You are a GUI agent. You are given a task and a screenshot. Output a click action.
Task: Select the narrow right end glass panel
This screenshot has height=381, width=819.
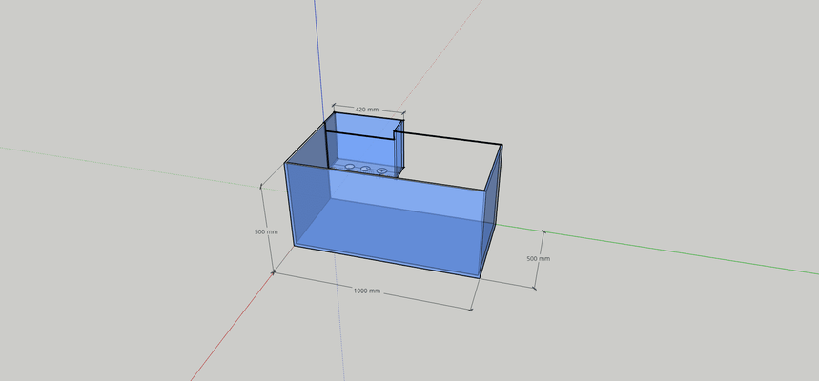pyautogui.click(x=490, y=214)
